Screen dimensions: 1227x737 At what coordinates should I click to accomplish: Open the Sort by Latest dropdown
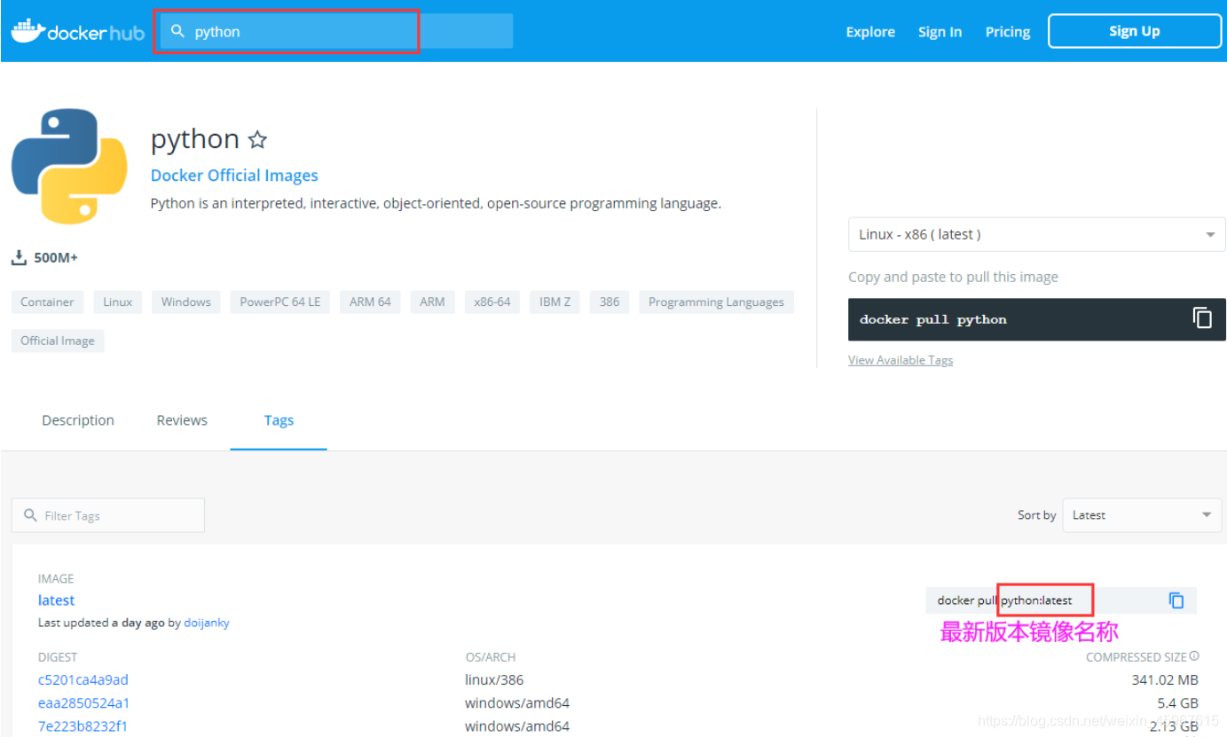[x=1143, y=515]
